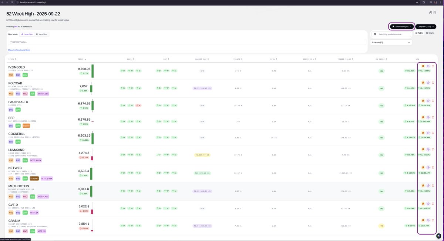Image resolution: width=444 pixels, height=241 pixels.
Task: Sort table by Price column
Action: (x=81, y=59)
